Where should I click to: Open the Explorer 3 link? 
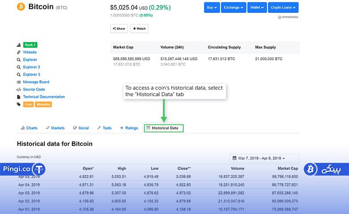[32, 74]
